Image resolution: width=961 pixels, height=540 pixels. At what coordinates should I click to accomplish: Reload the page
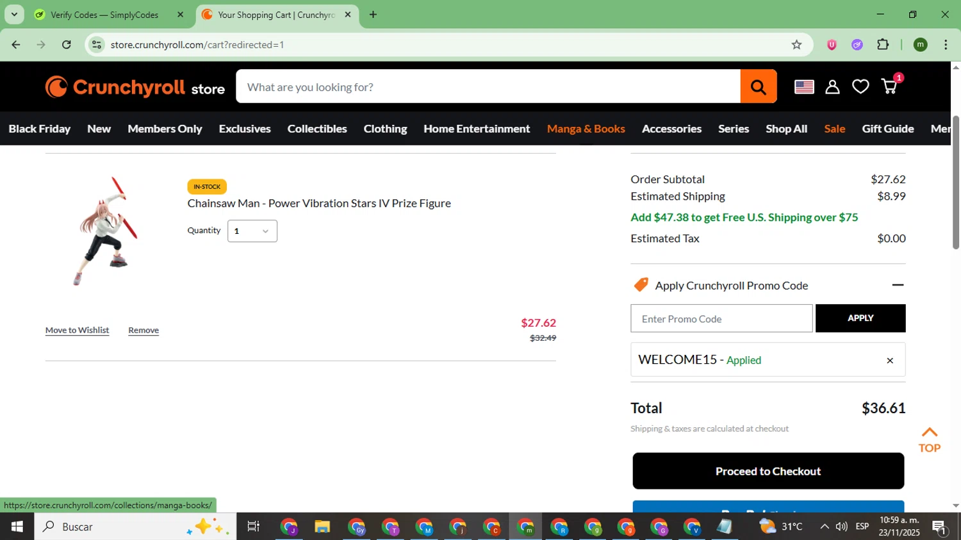66,44
